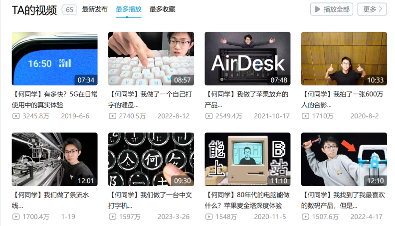
Task: Open the title 我们做了一台中文打字机
Action: pos(151,200)
